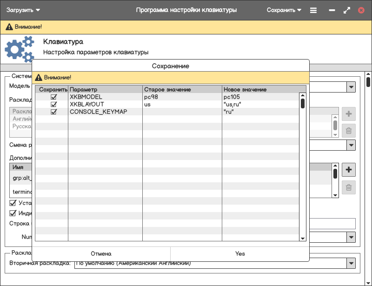Open the Сохранить dropdown menu
The width and height of the screenshot is (372, 286).
284,10
